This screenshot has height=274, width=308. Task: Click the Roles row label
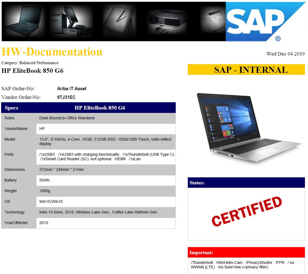point(10,118)
